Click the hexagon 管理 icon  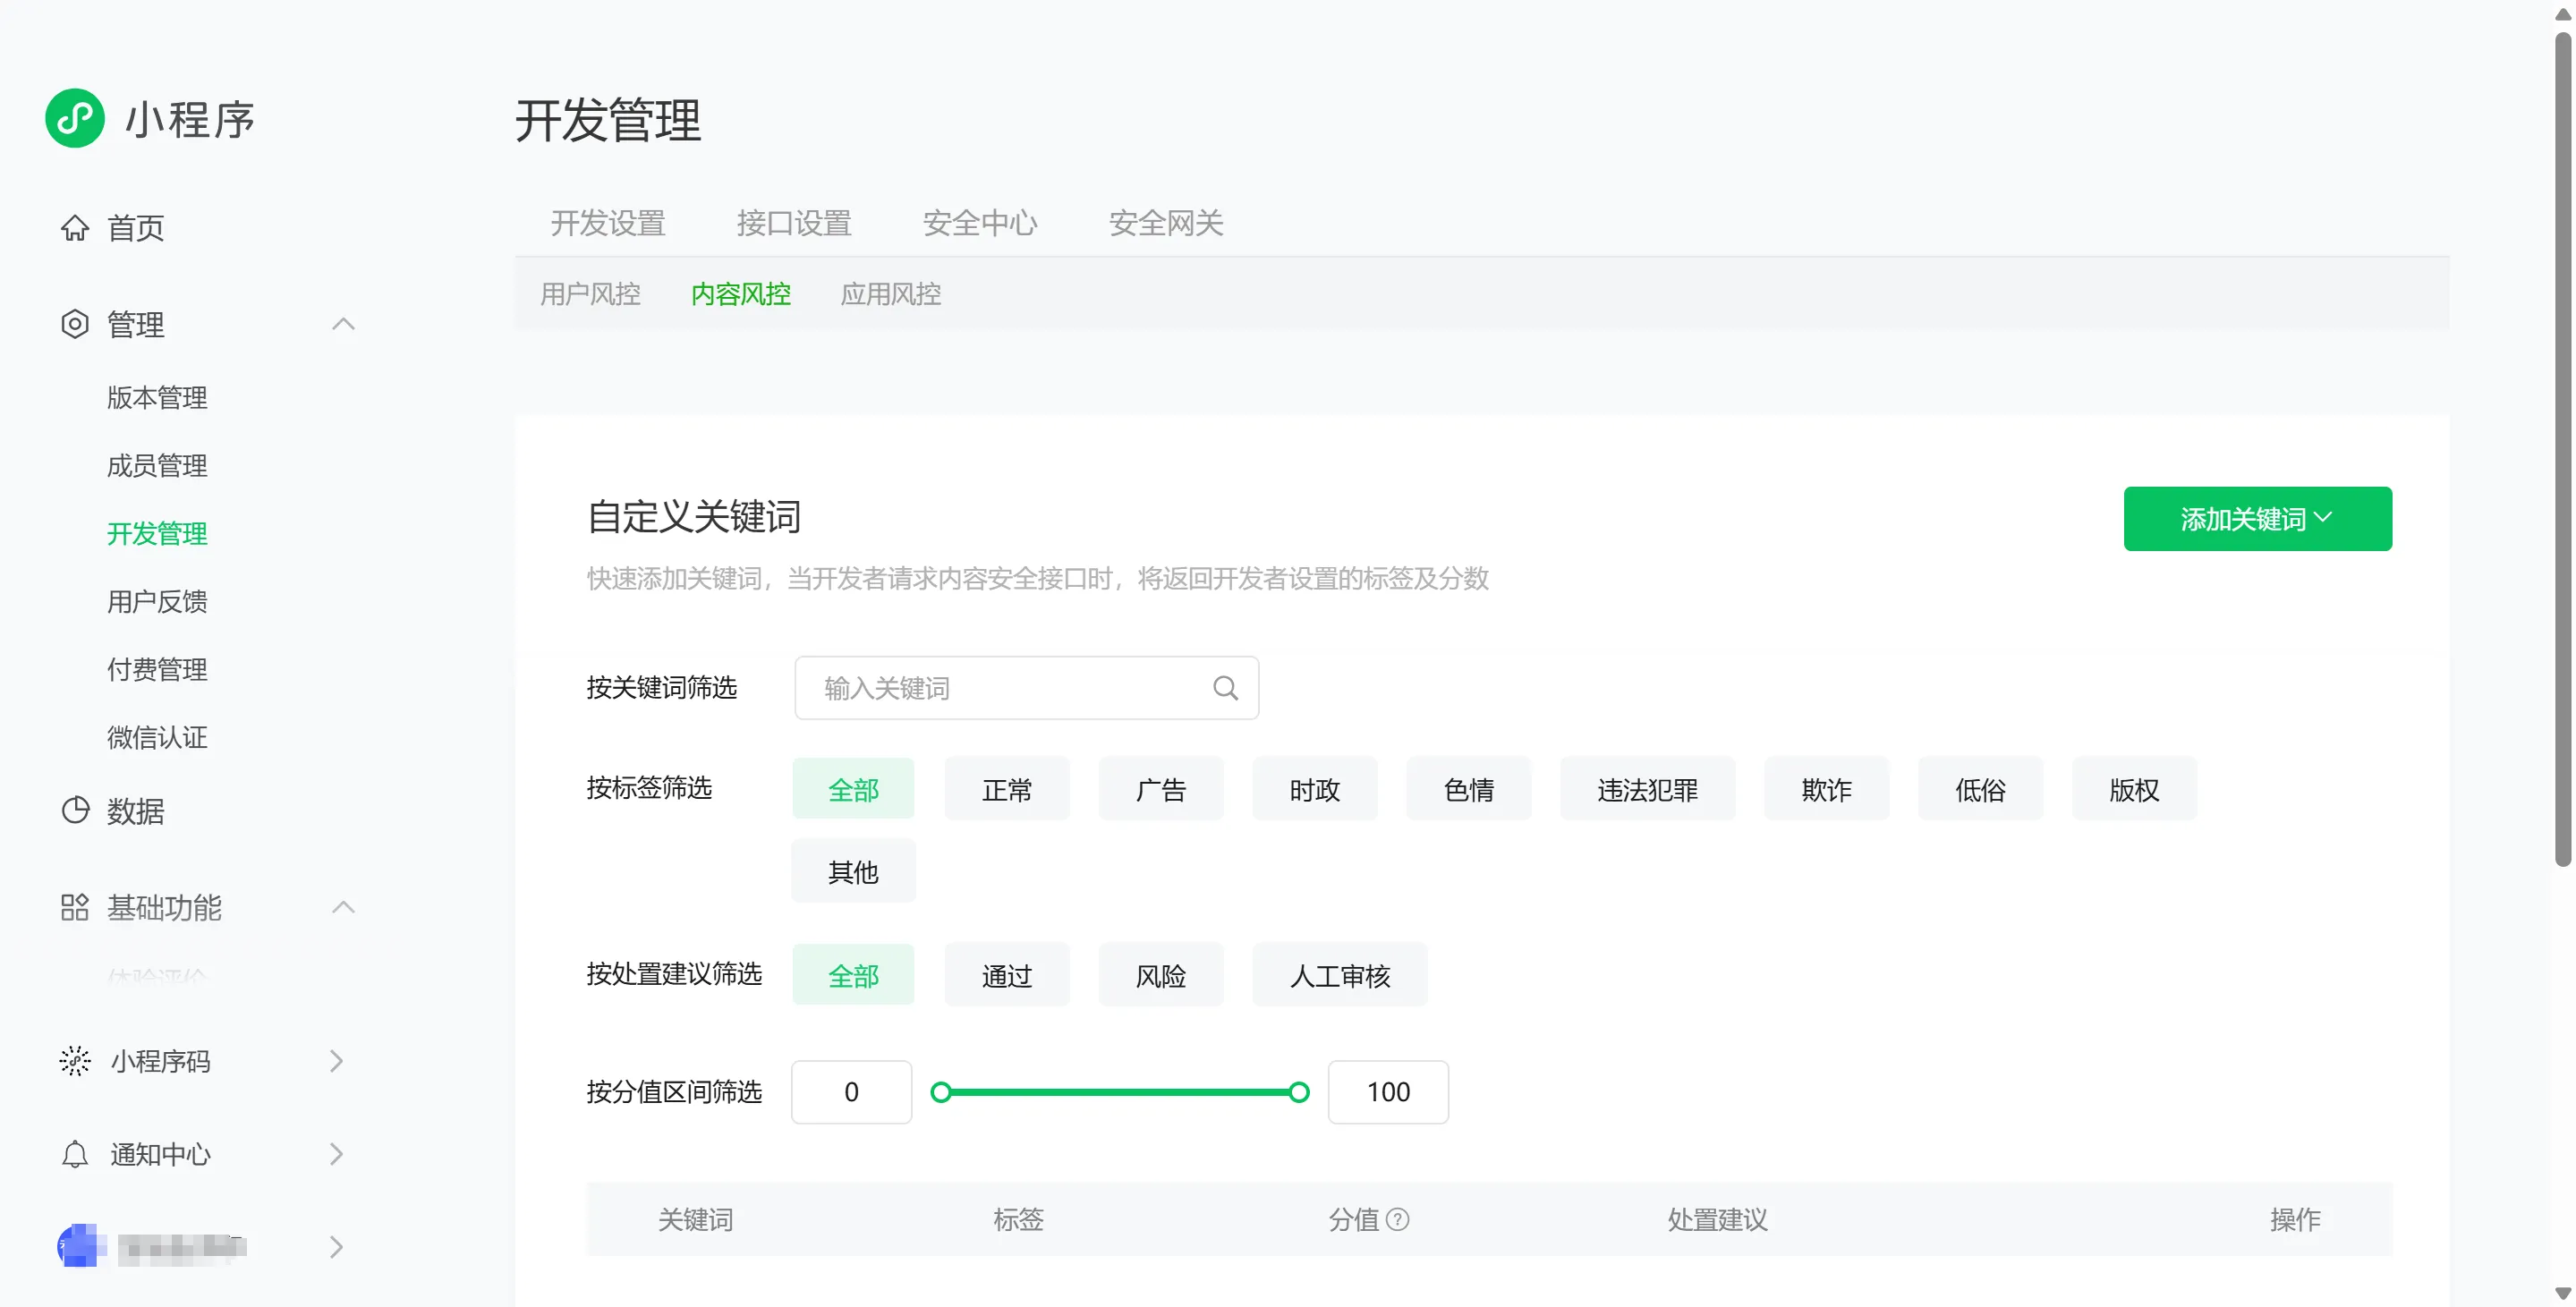point(75,324)
